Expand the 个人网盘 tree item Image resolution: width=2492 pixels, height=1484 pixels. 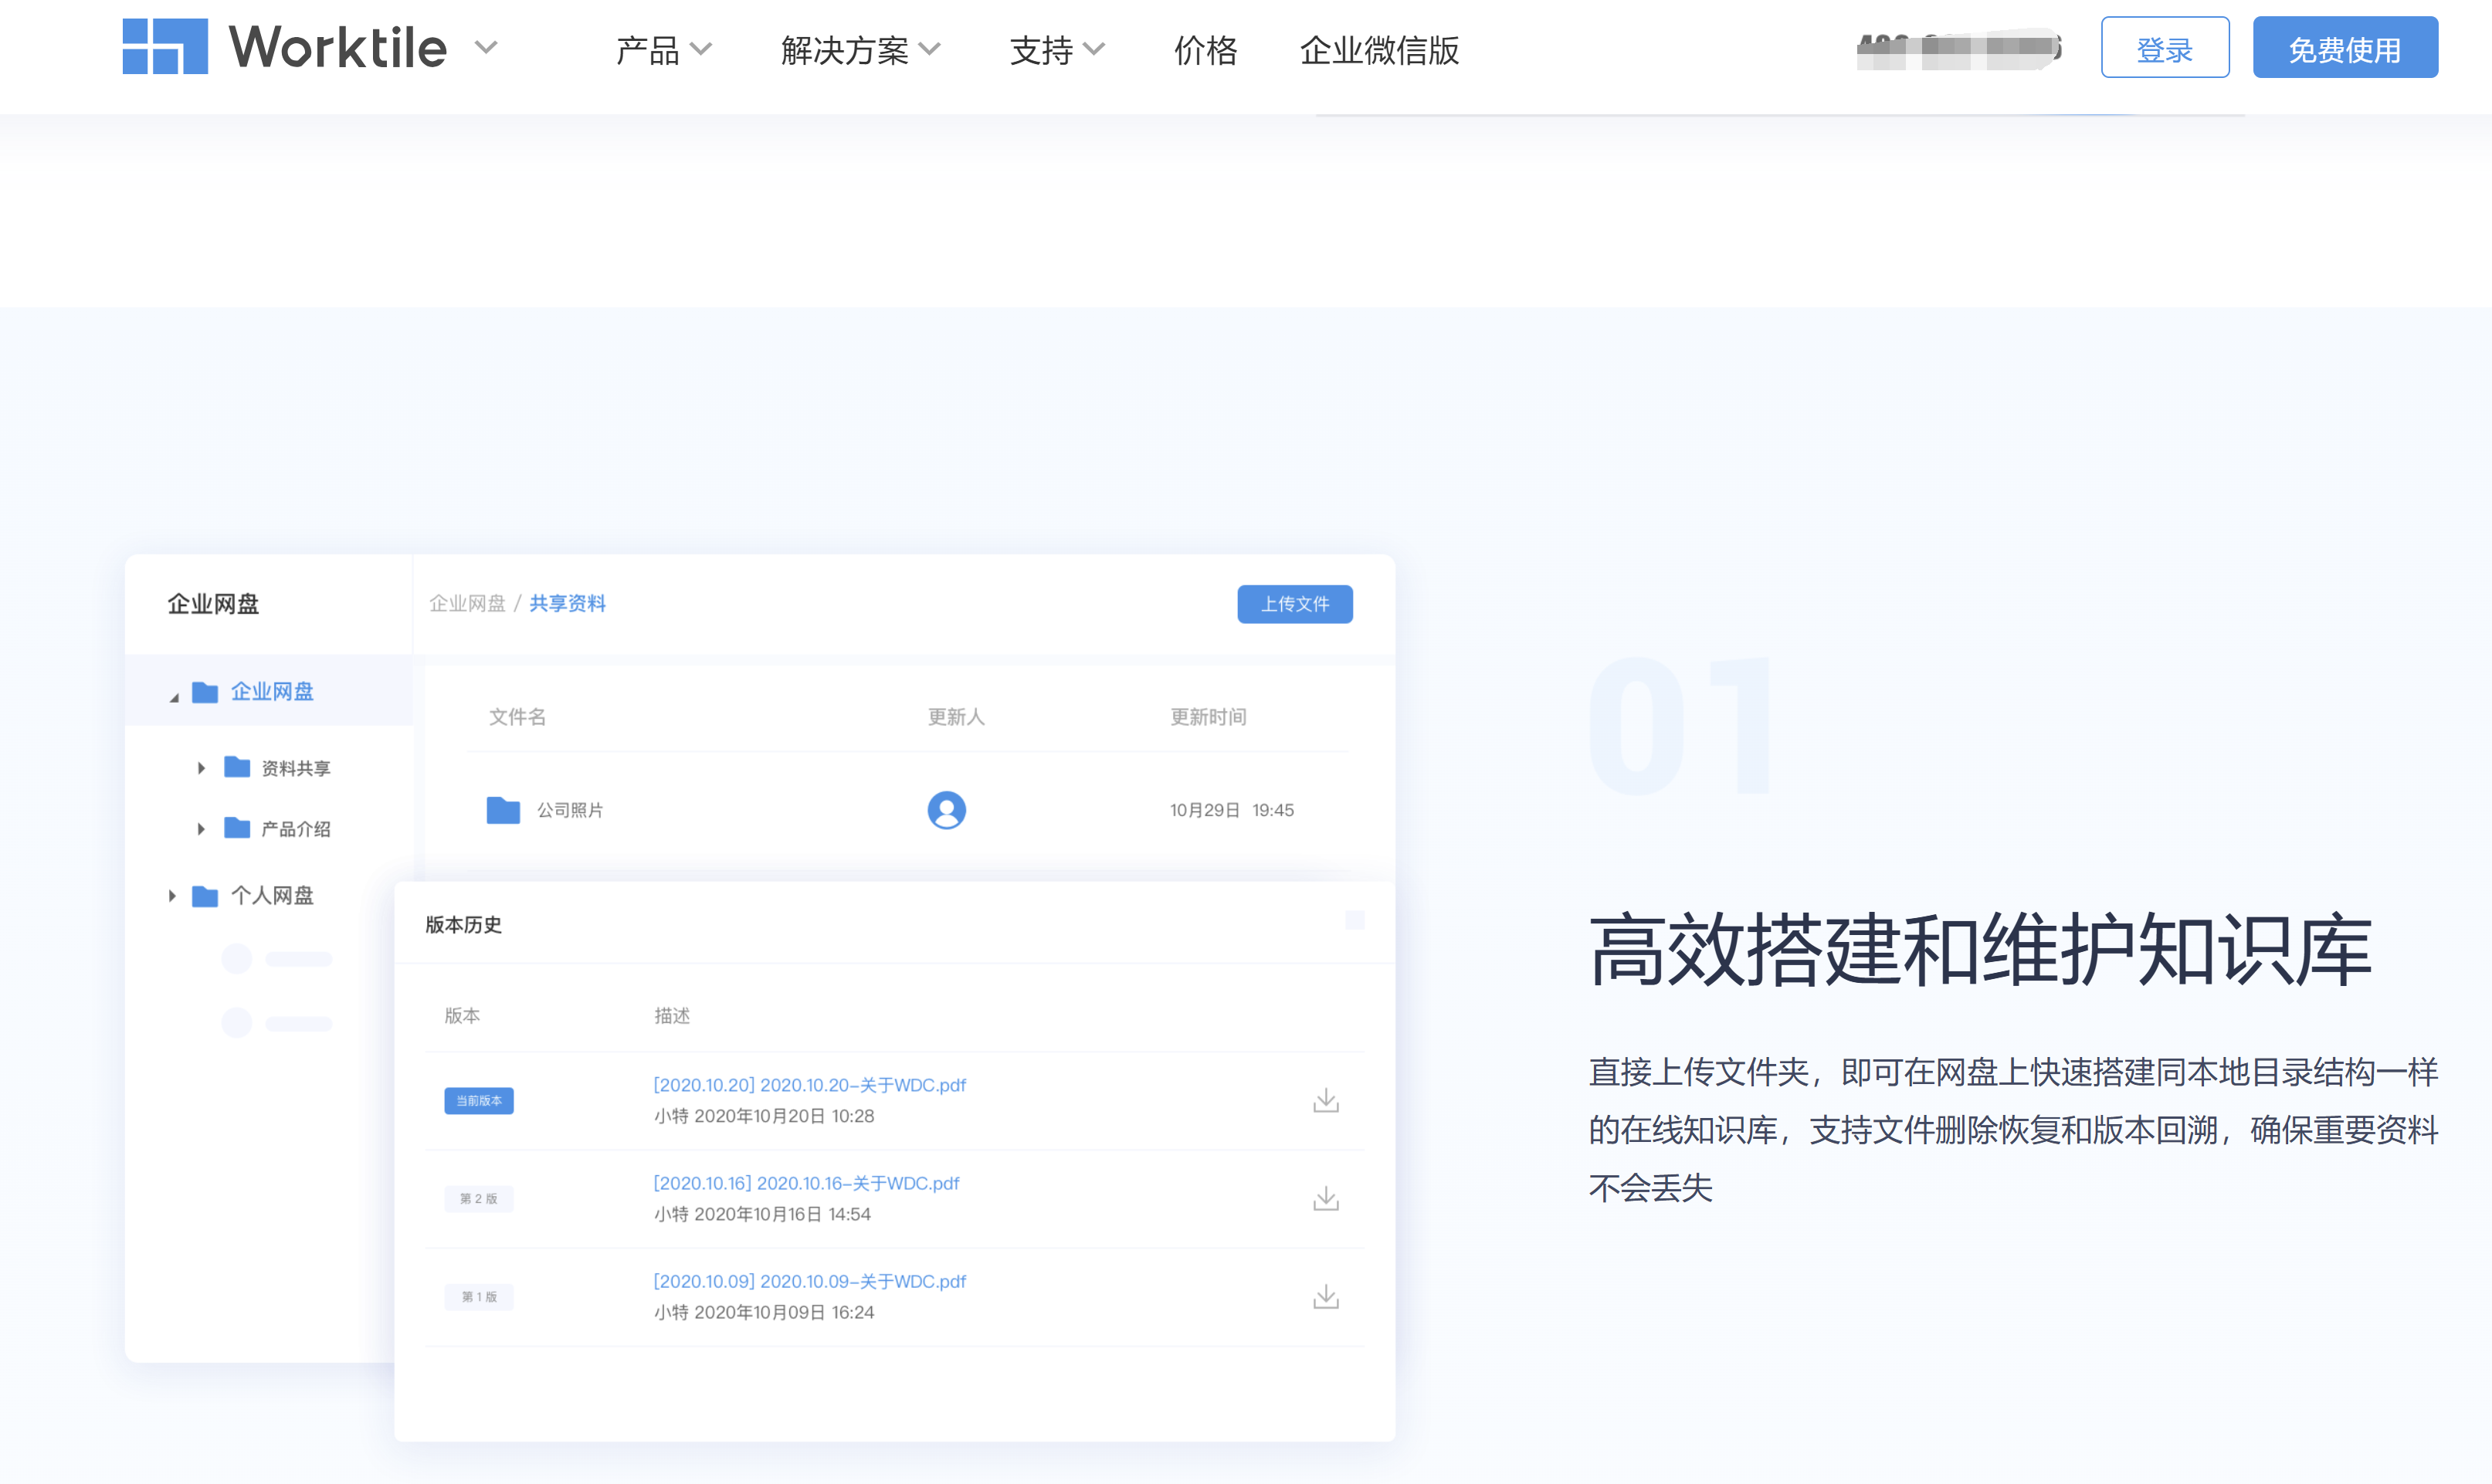click(172, 896)
